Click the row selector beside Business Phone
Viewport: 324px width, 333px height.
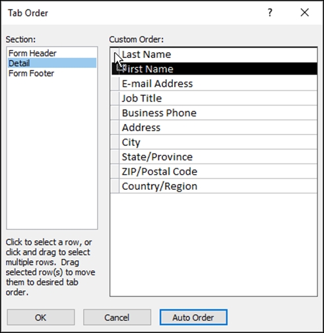tap(115, 113)
